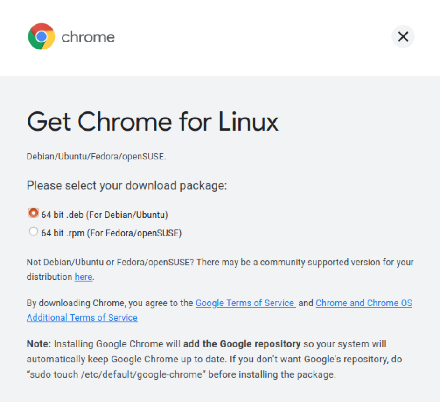The height and width of the screenshot is (402, 440).
Task: Click the "Get Chrome for Linux" heading
Action: [x=153, y=122]
